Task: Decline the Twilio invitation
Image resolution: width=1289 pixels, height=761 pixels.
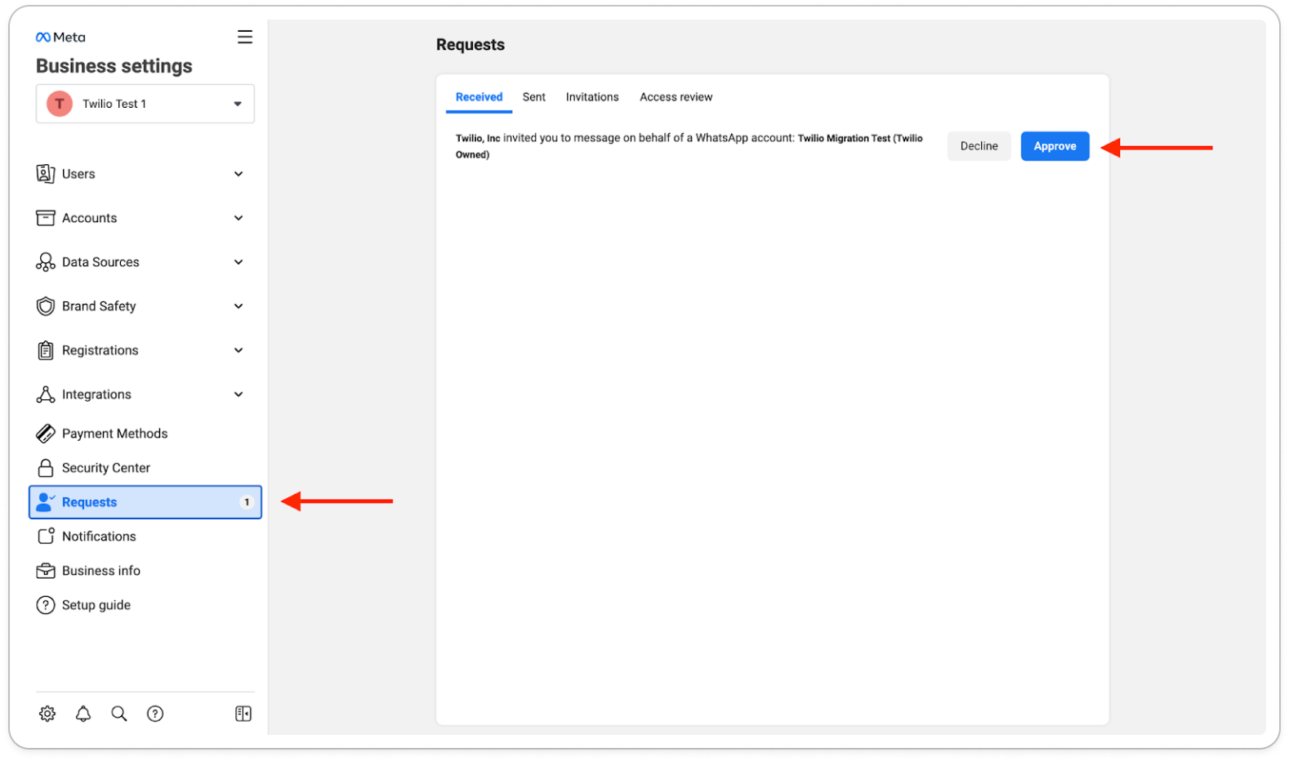Action: pos(979,146)
